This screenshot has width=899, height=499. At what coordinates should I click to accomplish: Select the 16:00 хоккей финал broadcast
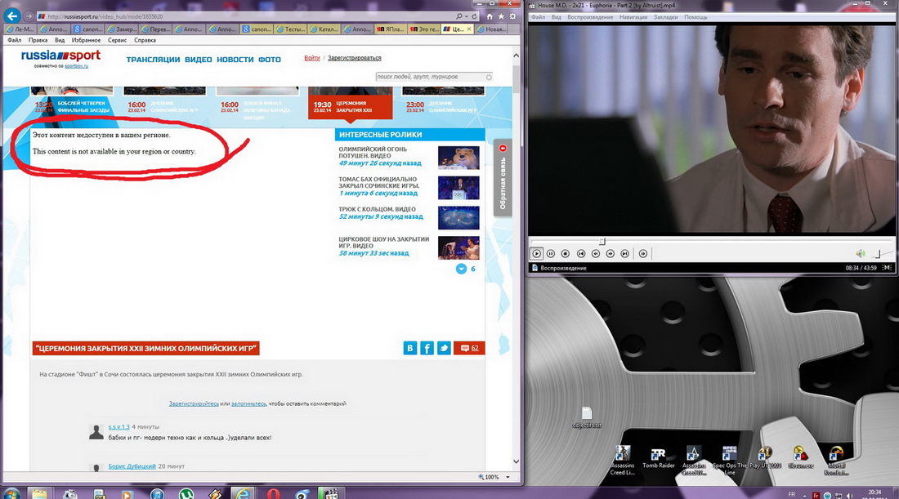pos(257,103)
